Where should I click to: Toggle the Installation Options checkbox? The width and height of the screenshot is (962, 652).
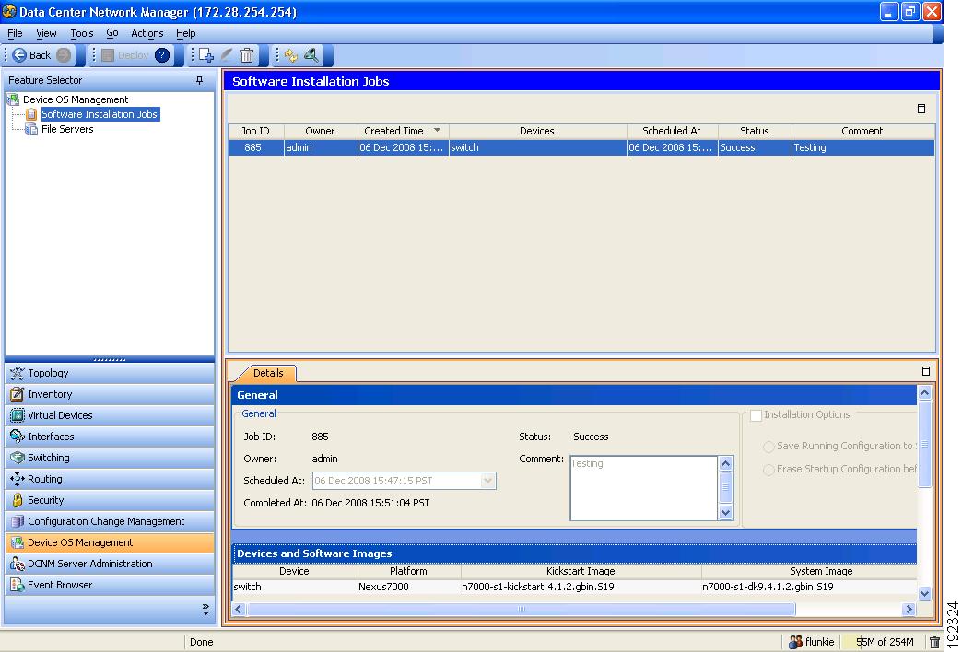[757, 415]
